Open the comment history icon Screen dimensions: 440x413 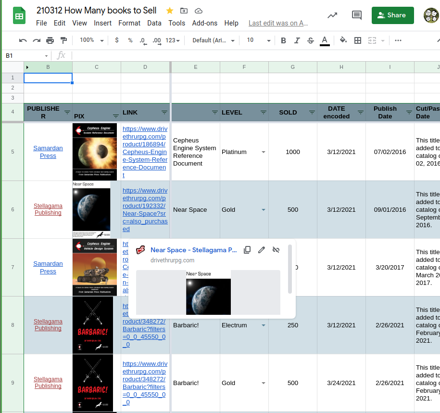[x=357, y=15]
